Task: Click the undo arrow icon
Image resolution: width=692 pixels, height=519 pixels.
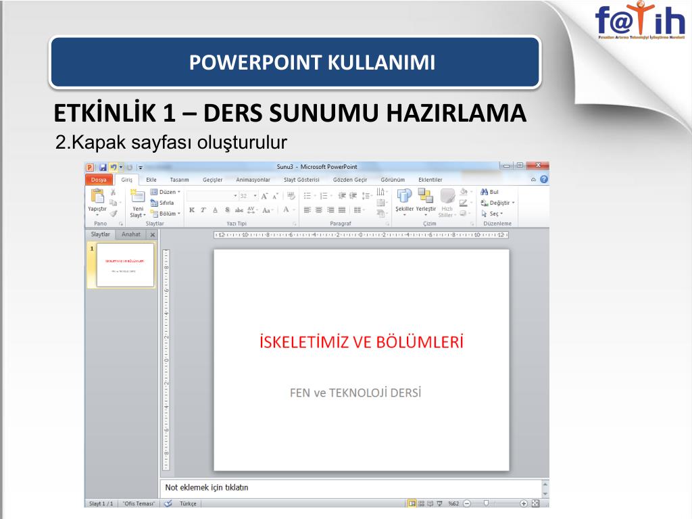Action: 114,168
